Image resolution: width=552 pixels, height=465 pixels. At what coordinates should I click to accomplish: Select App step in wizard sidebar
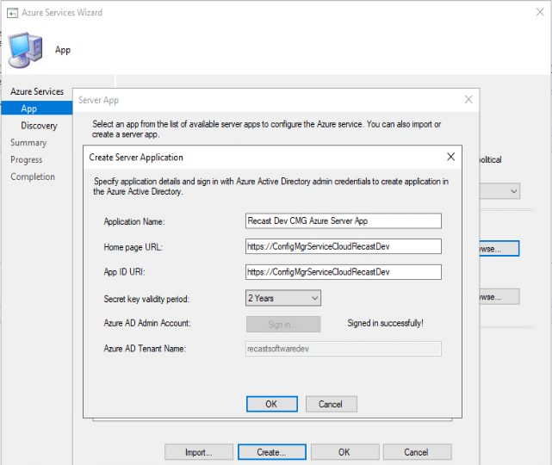(29, 108)
